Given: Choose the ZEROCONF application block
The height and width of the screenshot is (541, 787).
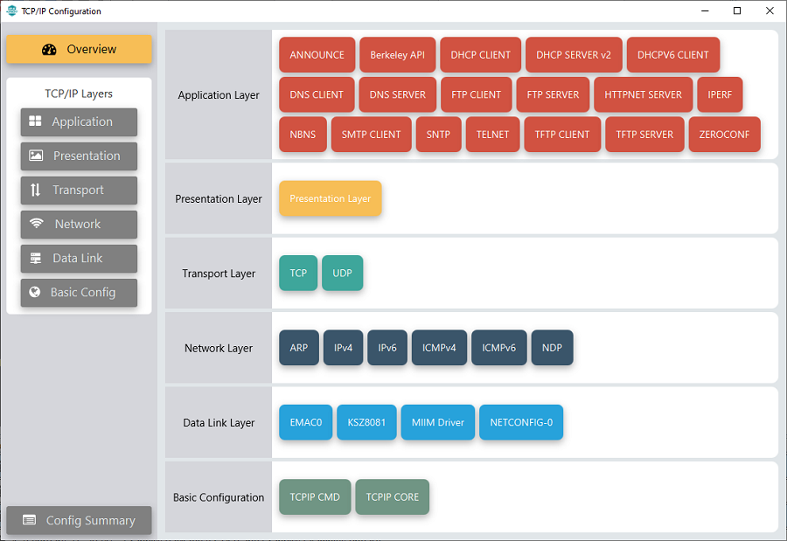Looking at the screenshot, I should pos(724,135).
